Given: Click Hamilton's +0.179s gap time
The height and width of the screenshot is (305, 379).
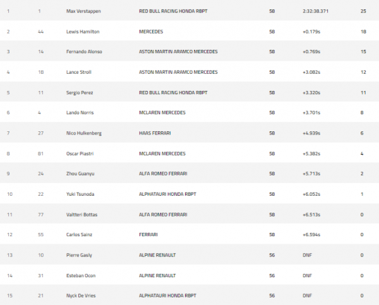Looking at the screenshot, I should tap(311, 32).
